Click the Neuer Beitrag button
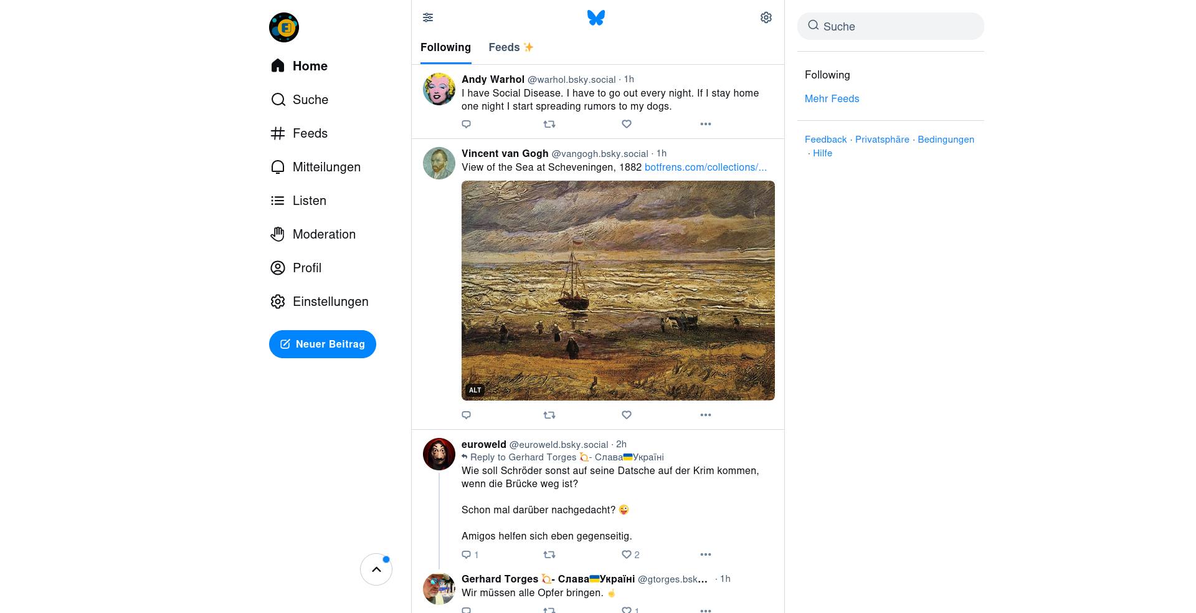Image resolution: width=1196 pixels, height=613 pixels. tap(323, 344)
